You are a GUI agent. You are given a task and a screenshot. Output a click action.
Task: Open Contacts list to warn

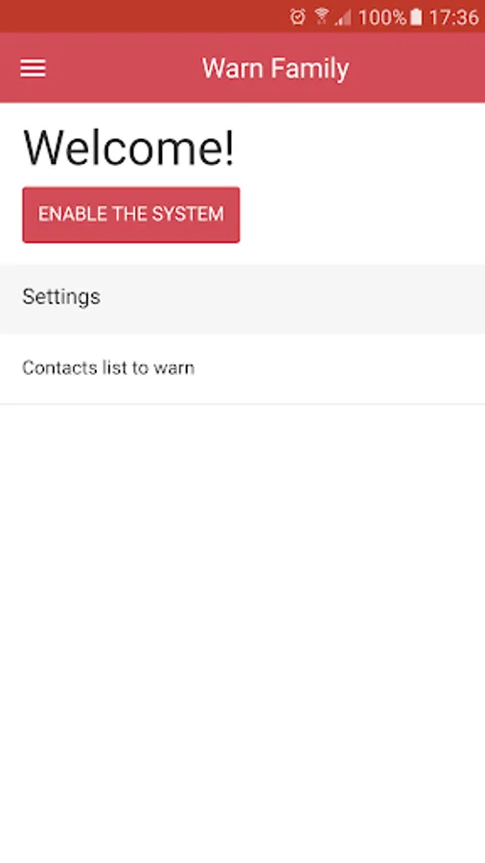(242, 368)
